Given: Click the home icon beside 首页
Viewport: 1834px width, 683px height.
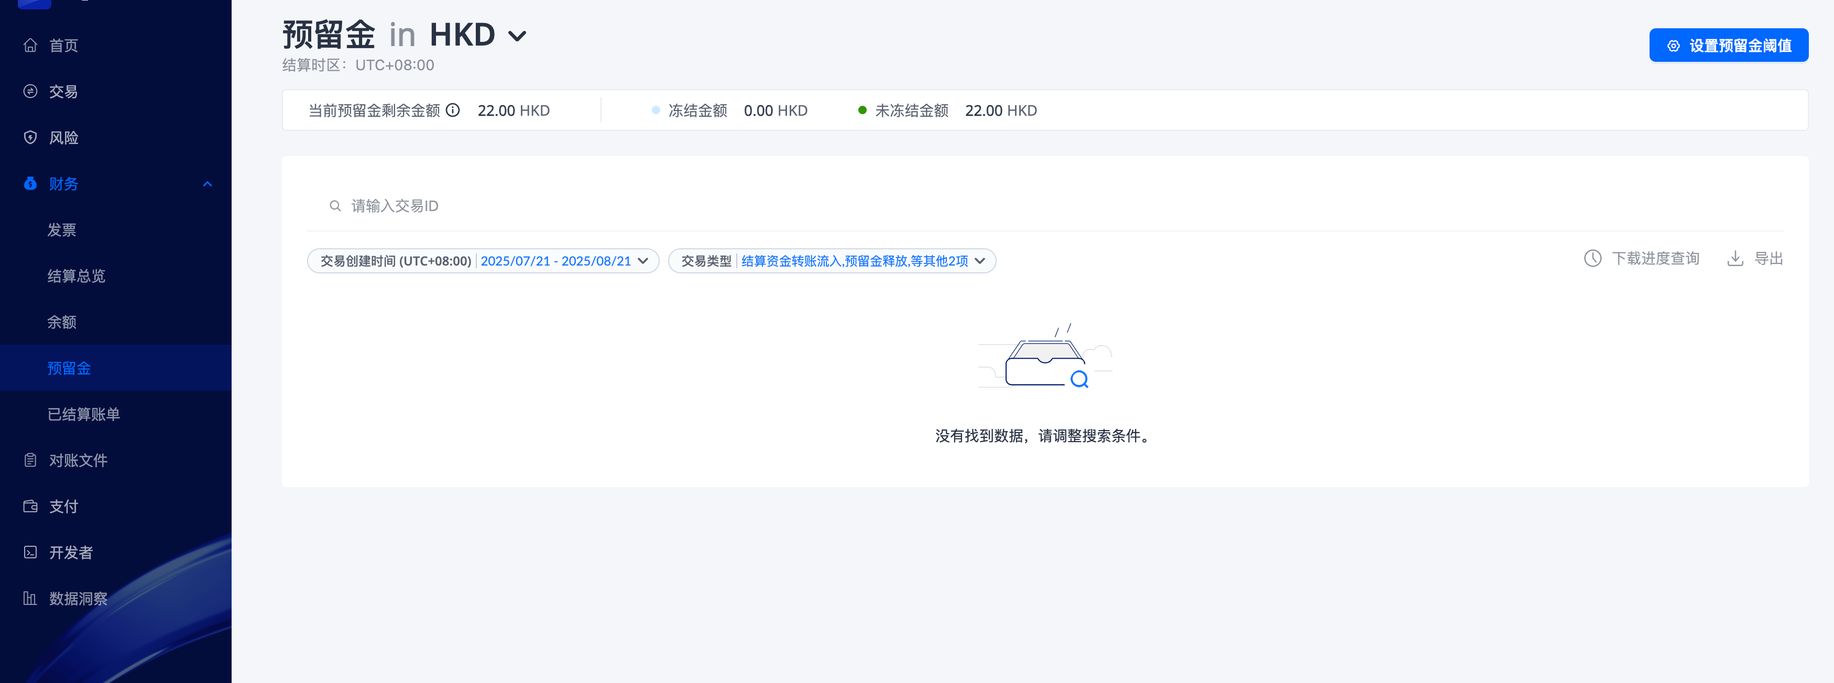Looking at the screenshot, I should pos(30,46).
